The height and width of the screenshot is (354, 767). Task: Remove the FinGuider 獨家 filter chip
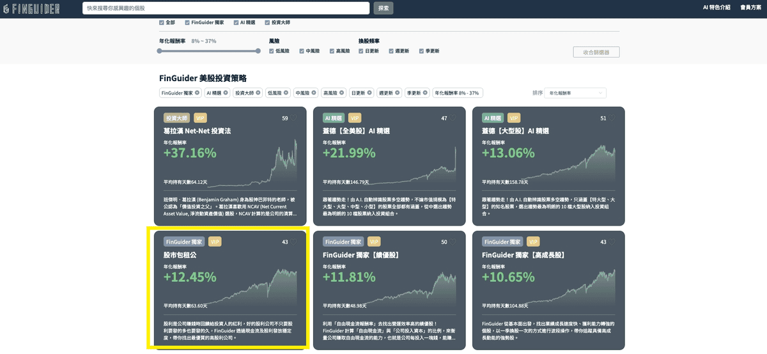(x=197, y=93)
